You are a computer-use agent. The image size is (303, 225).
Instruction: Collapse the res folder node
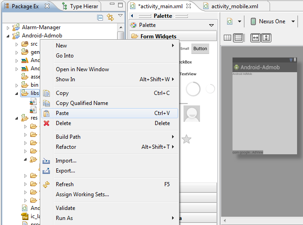tap(16, 118)
